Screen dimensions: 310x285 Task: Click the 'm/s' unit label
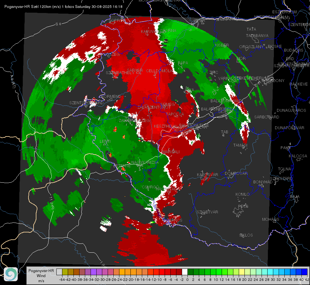(41, 281)
